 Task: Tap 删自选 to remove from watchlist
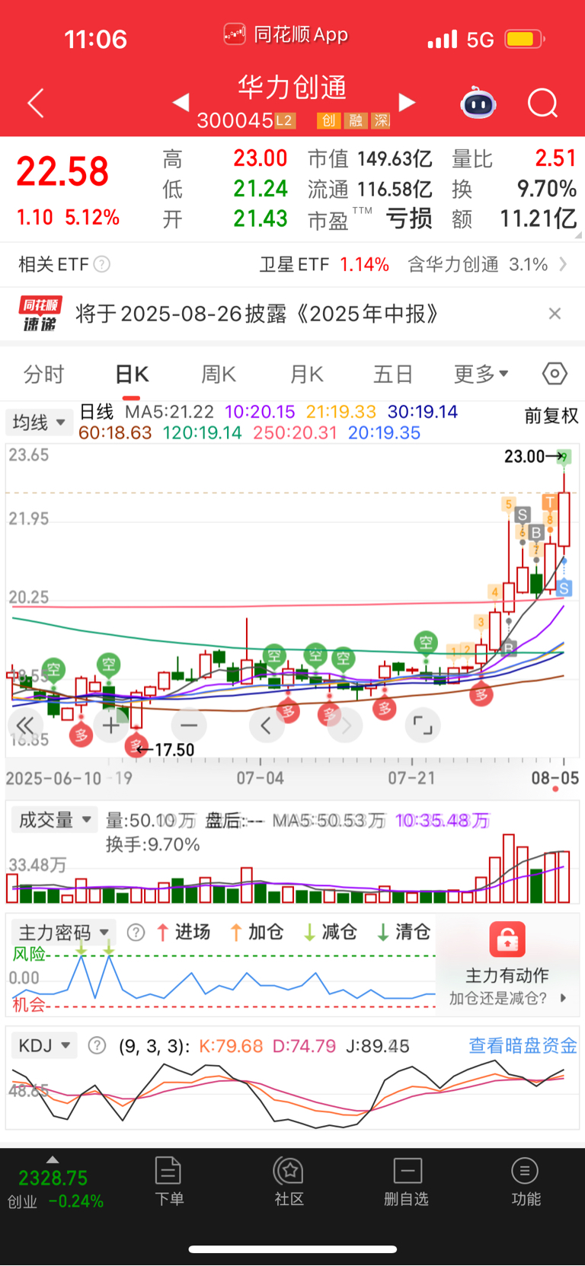pyautogui.click(x=407, y=1181)
